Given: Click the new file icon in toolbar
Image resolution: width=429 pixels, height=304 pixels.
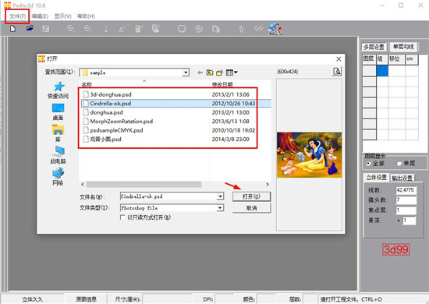Looking at the screenshot, I should (12, 28).
